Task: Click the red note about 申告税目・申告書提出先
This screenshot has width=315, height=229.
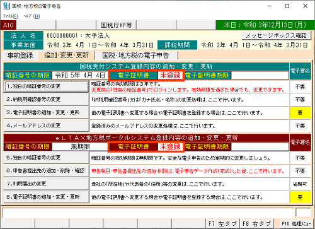Action: (188, 171)
